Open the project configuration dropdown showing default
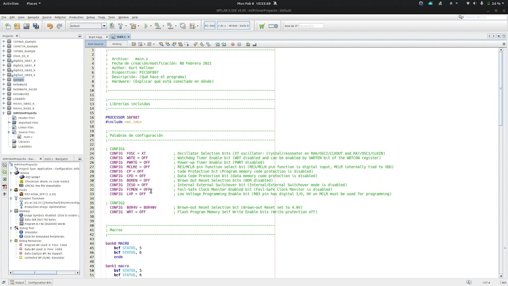Screen dimensions: 508x286 coord(88,26)
